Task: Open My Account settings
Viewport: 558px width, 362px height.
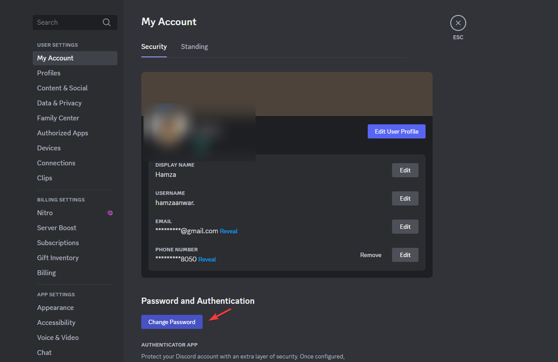Action: [55, 58]
